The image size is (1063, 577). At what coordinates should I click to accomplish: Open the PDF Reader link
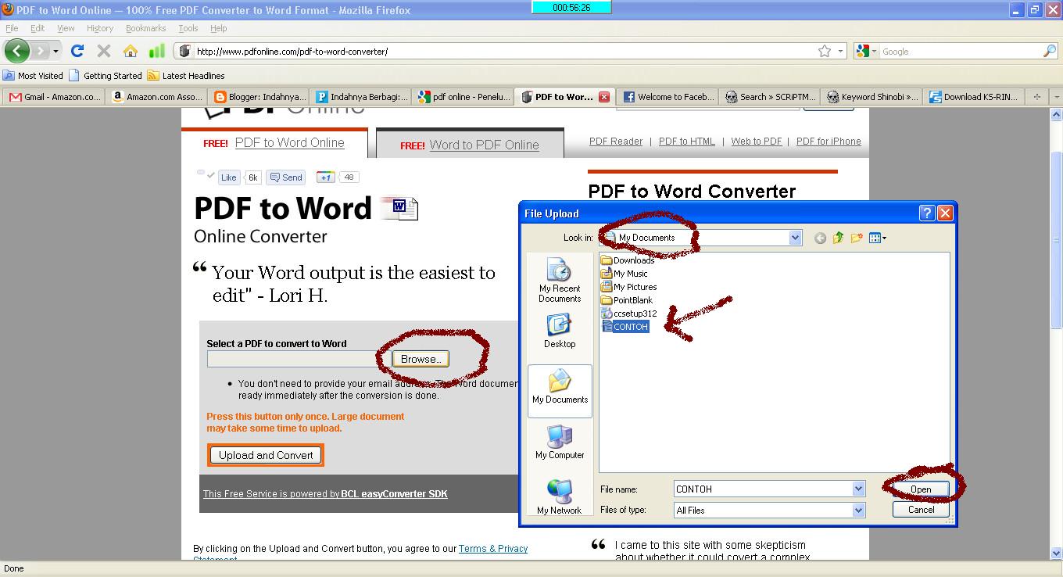(616, 142)
